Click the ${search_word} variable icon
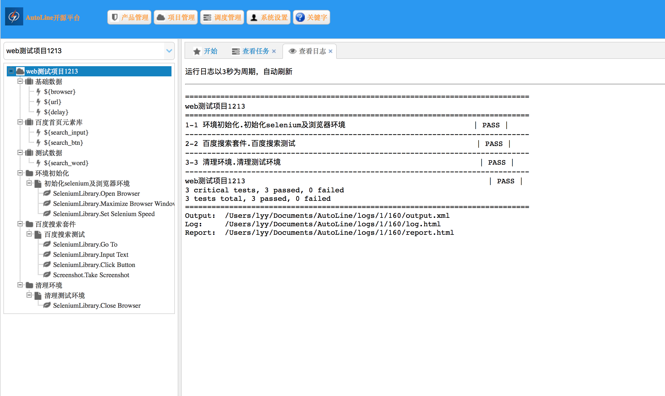 [38, 163]
